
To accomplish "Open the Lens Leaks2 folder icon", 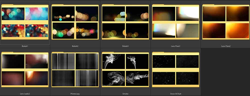I will (x=25, y=70).
